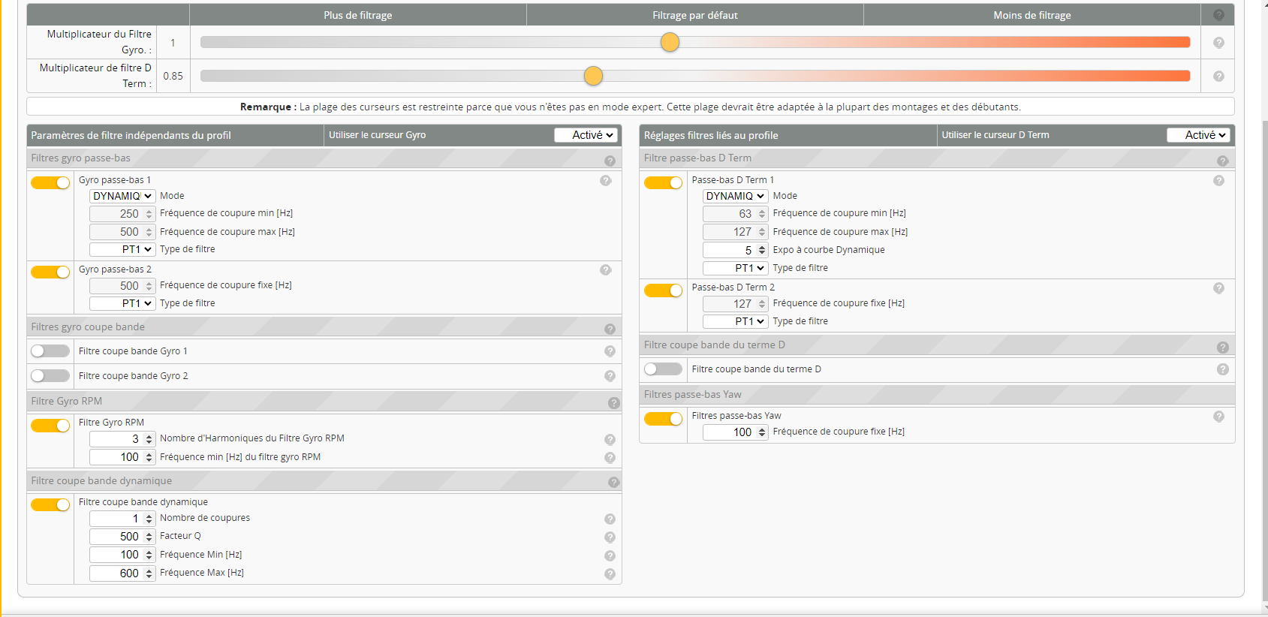Click help icon for Passe-bas D Term 2
The height and width of the screenshot is (617, 1268).
point(1218,288)
